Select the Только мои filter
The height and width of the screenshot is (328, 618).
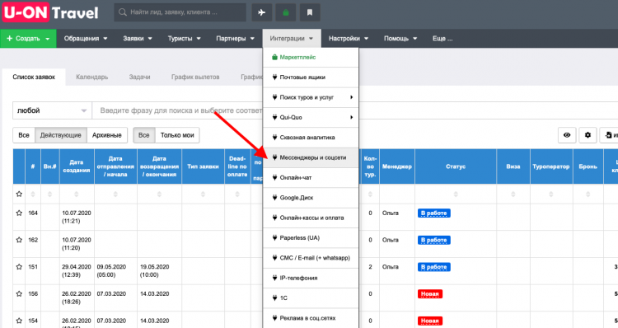pyautogui.click(x=177, y=135)
